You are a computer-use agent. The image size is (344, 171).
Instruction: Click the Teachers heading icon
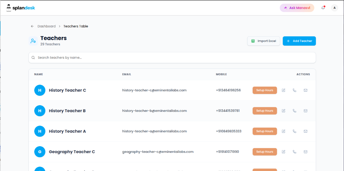pyautogui.click(x=33, y=41)
